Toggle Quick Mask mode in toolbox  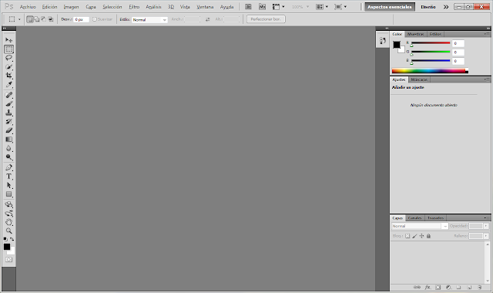8,260
